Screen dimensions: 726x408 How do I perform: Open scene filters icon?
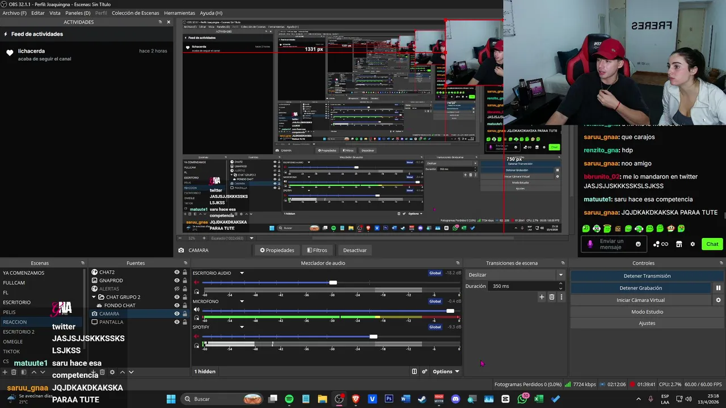24,372
